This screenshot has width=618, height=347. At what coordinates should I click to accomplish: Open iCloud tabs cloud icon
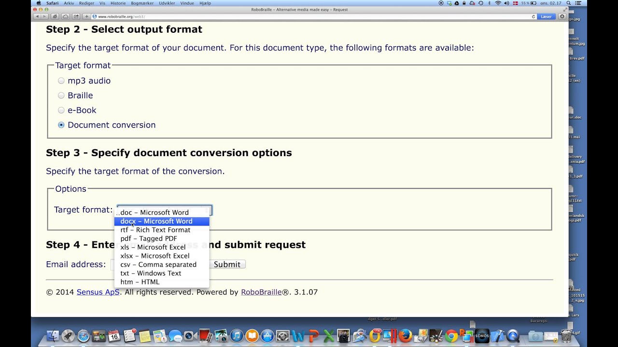pyautogui.click(x=65, y=16)
